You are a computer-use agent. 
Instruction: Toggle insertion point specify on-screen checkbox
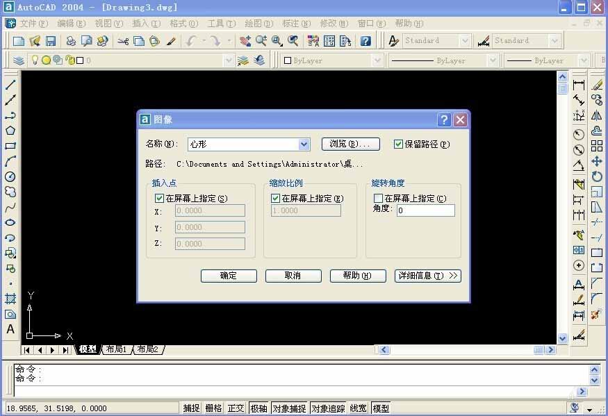[159, 198]
